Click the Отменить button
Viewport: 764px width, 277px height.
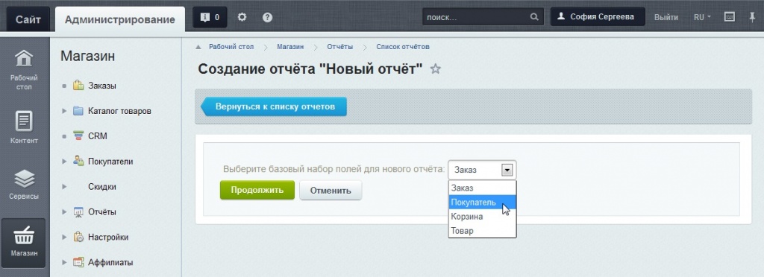coord(331,190)
